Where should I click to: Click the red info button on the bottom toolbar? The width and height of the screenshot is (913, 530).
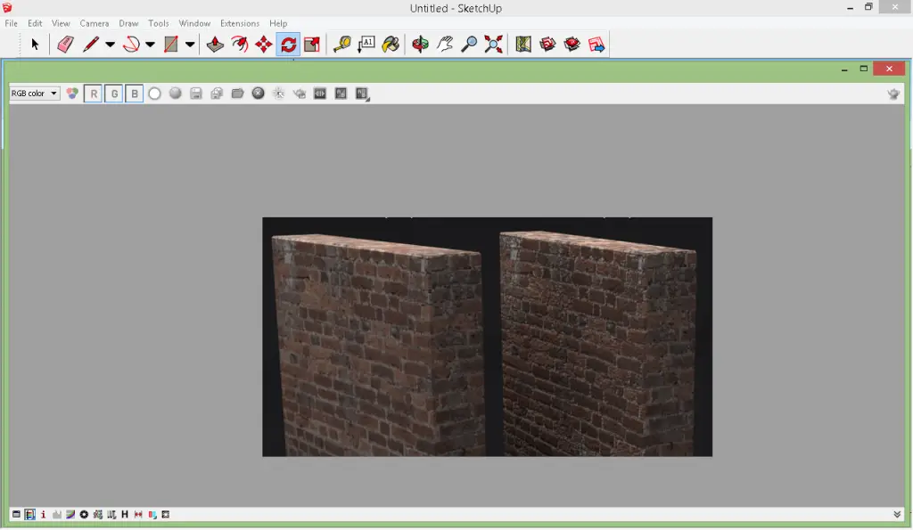[44, 514]
